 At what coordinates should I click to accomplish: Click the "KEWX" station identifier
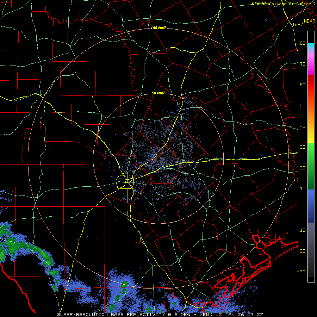206,315
